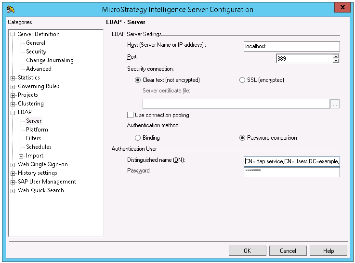Expand the SAP User Management category
Screen dimensions: 355x263
pos(13,182)
